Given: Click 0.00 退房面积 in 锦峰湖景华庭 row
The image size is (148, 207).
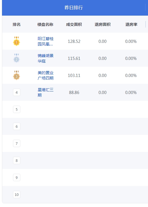Looking at the screenshot, I should point(103,58).
